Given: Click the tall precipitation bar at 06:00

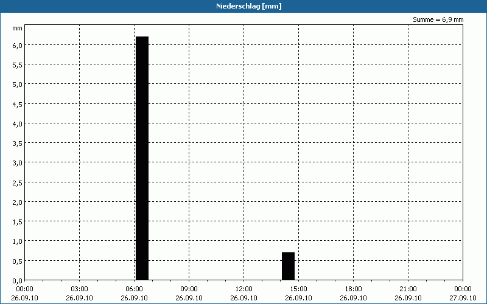Looking at the screenshot, I should click(142, 158).
